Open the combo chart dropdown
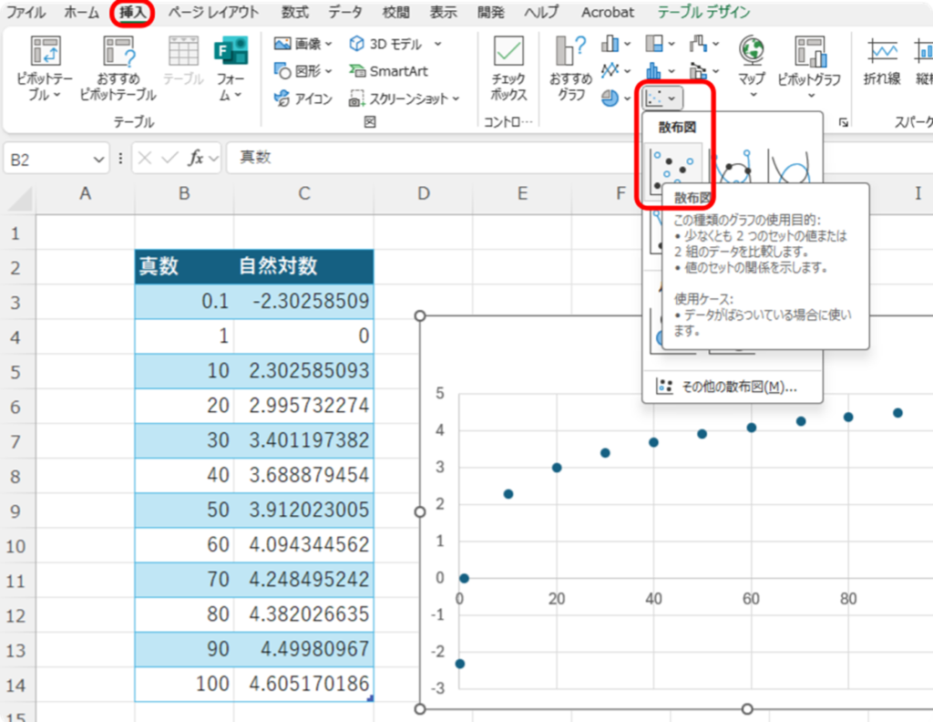The height and width of the screenshot is (722, 933). click(704, 71)
